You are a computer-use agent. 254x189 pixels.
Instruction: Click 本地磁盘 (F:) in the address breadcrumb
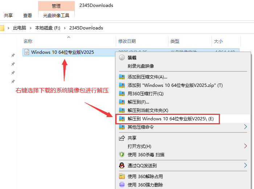48,28
